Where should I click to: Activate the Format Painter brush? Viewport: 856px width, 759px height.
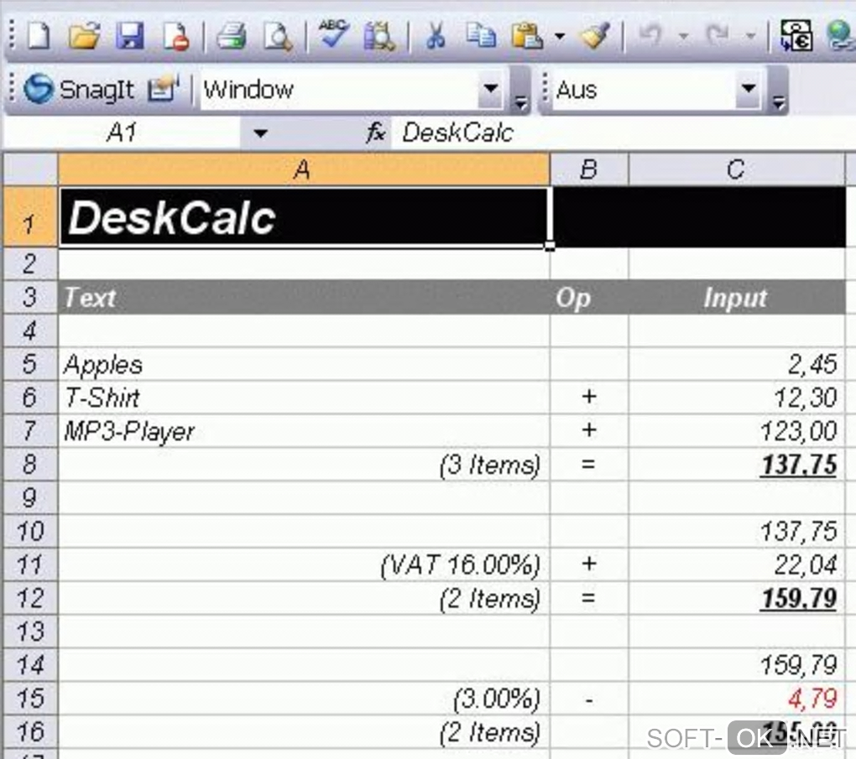pyautogui.click(x=594, y=36)
